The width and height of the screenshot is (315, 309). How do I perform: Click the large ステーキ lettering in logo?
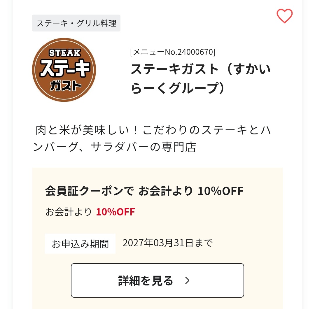pyautogui.click(x=65, y=69)
